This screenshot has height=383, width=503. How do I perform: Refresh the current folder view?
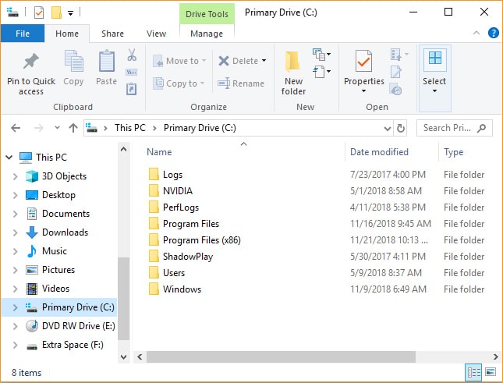point(401,128)
